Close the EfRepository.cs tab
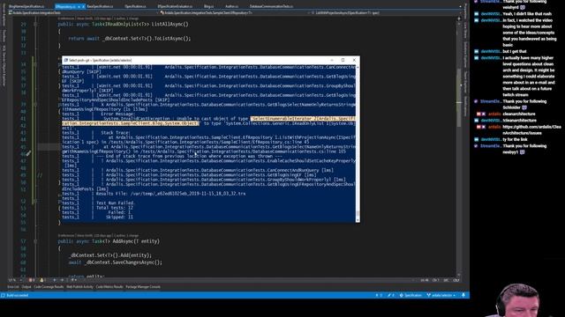The width and height of the screenshot is (565, 317). pos(83,6)
